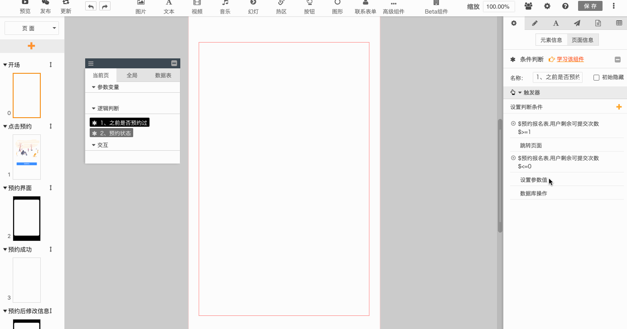Insert an image with 图片 tool
Image resolution: width=627 pixels, height=329 pixels.
[x=141, y=7]
